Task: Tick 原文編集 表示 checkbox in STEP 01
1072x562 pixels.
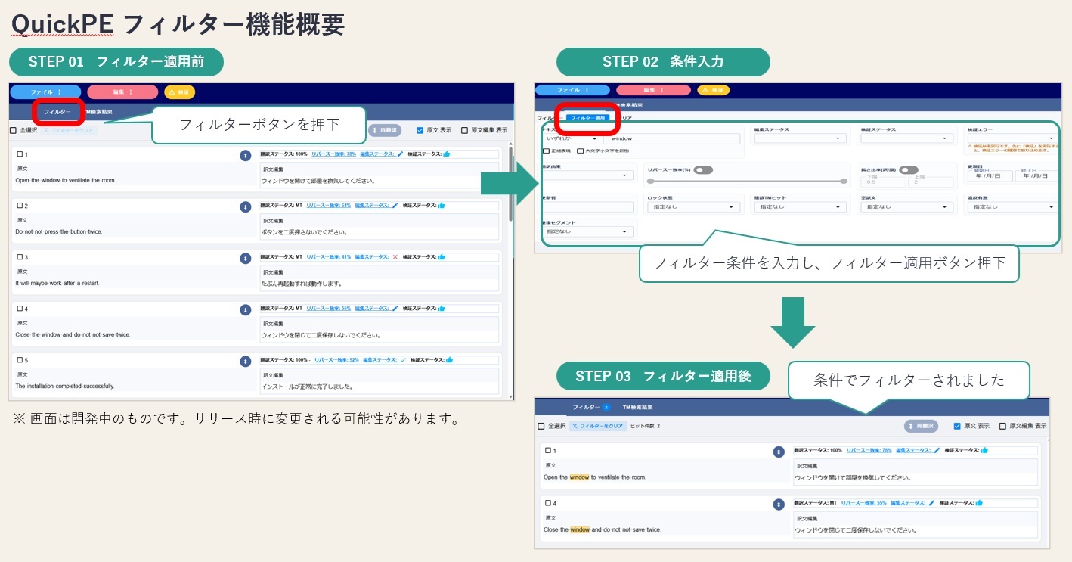Action: 464,130
